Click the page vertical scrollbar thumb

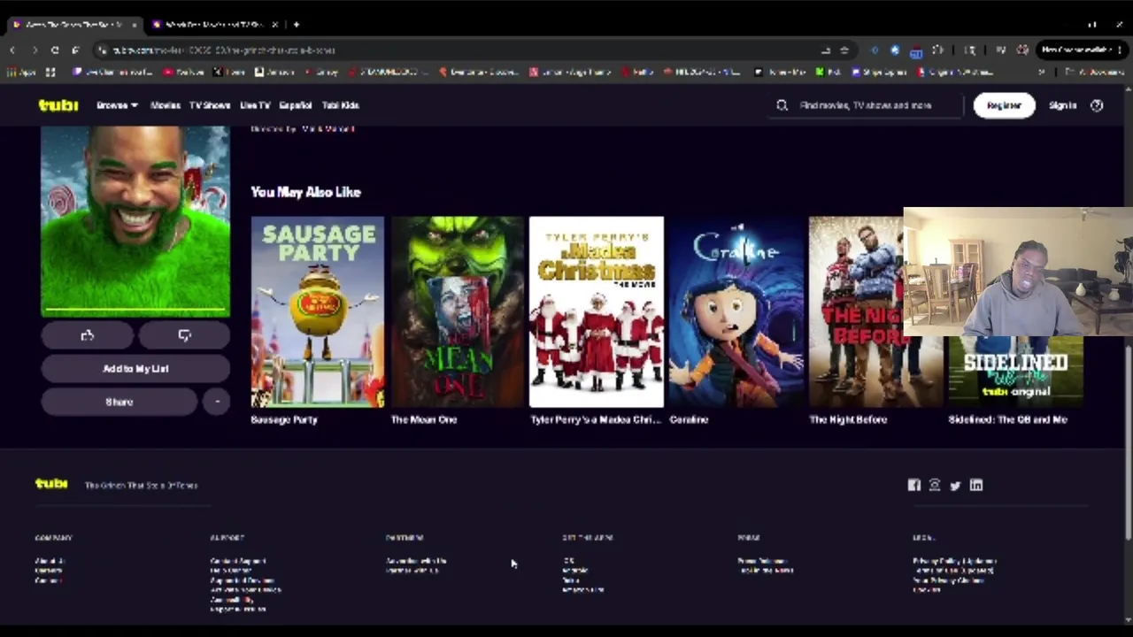pos(1128,441)
